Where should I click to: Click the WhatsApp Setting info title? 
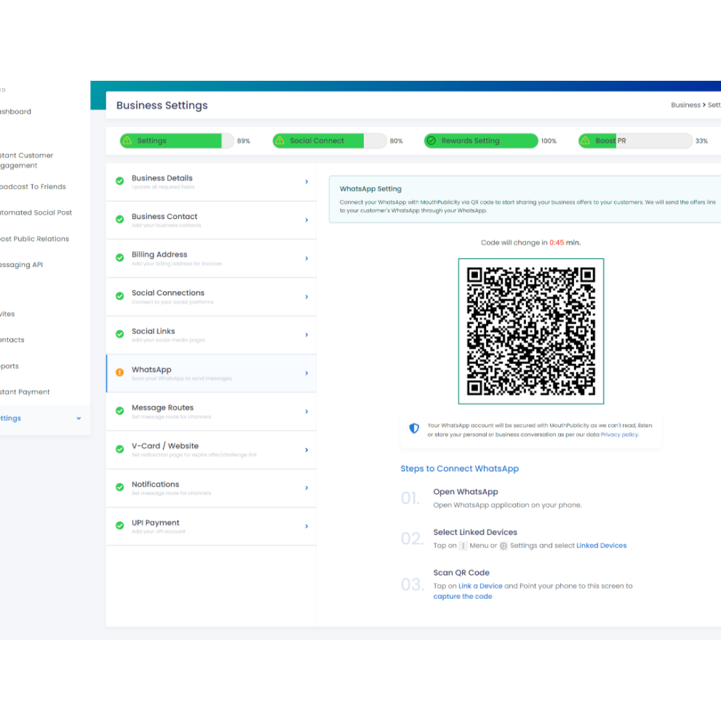[371, 189]
